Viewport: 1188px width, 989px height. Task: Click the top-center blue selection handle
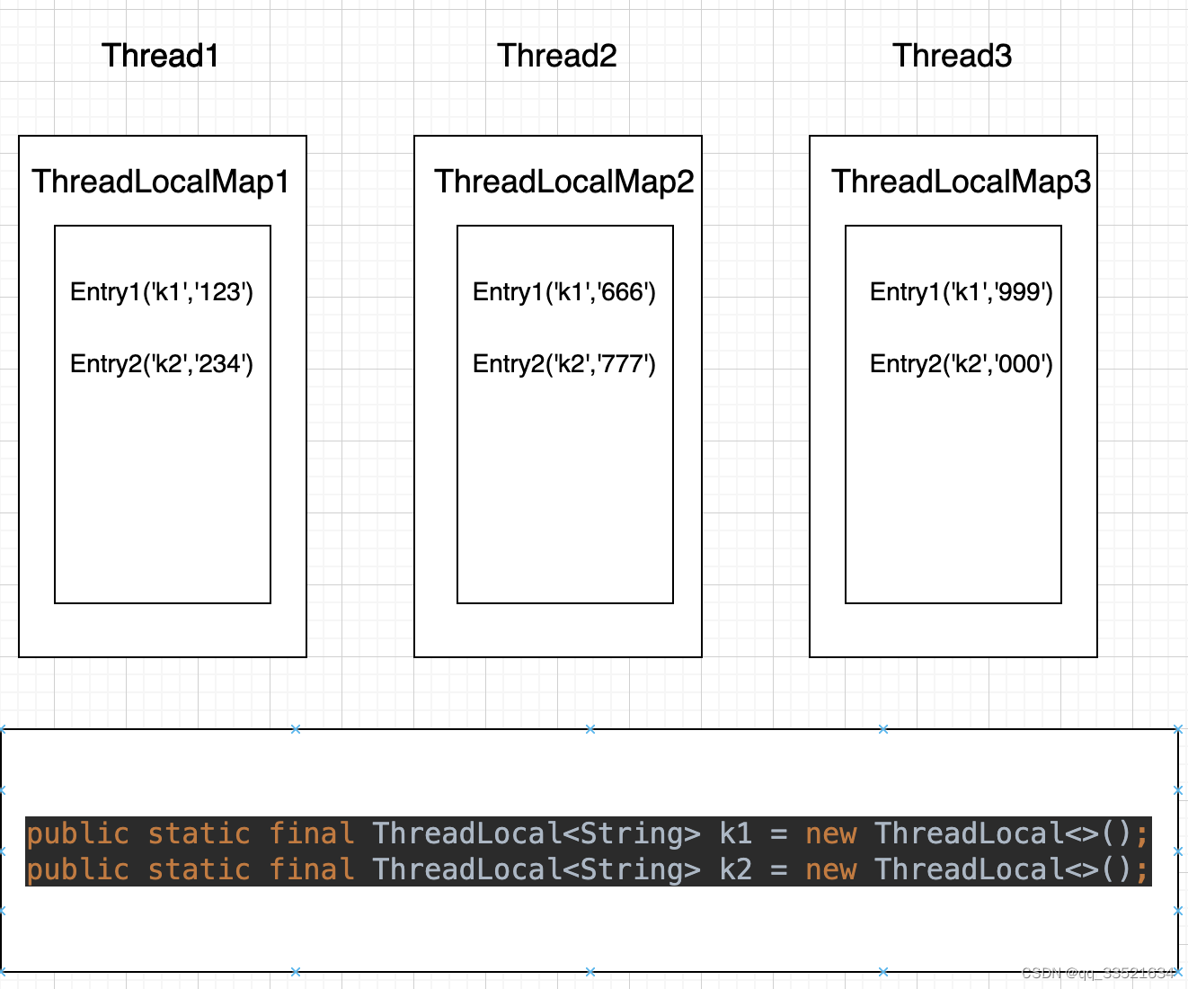(590, 729)
